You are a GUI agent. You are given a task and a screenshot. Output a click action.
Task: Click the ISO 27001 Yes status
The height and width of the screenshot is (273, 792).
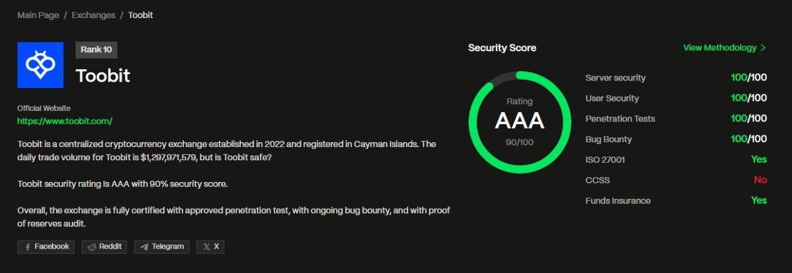point(759,160)
